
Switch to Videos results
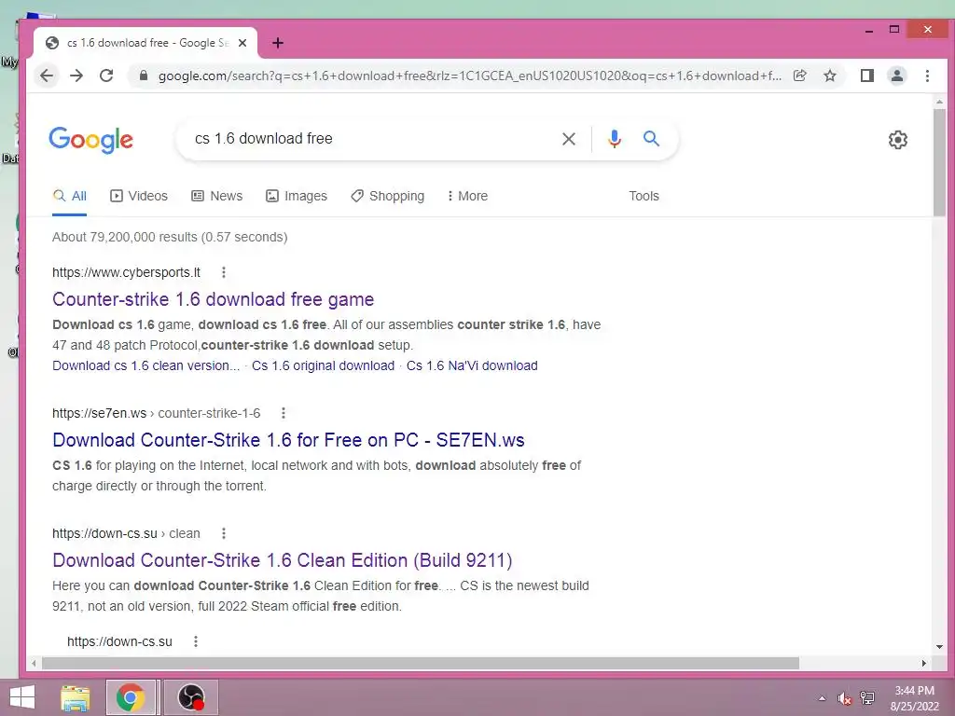pyautogui.click(x=139, y=196)
